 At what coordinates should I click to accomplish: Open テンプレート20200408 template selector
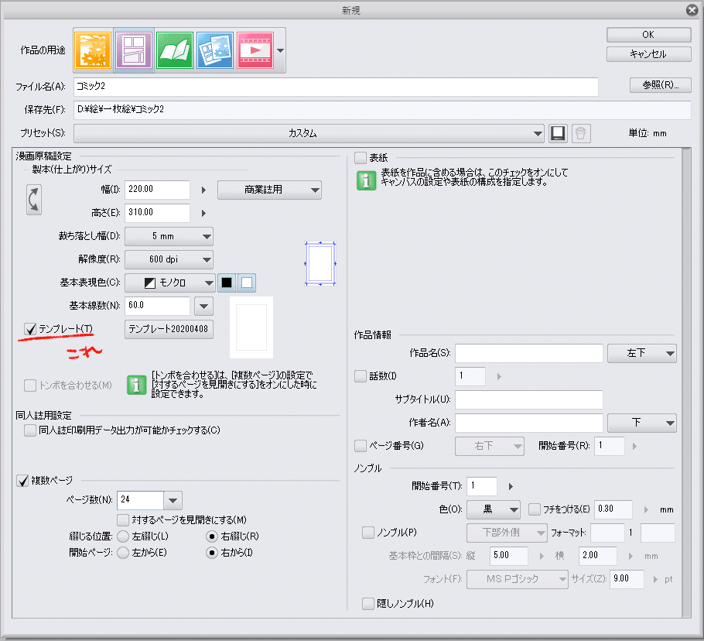[x=169, y=329]
